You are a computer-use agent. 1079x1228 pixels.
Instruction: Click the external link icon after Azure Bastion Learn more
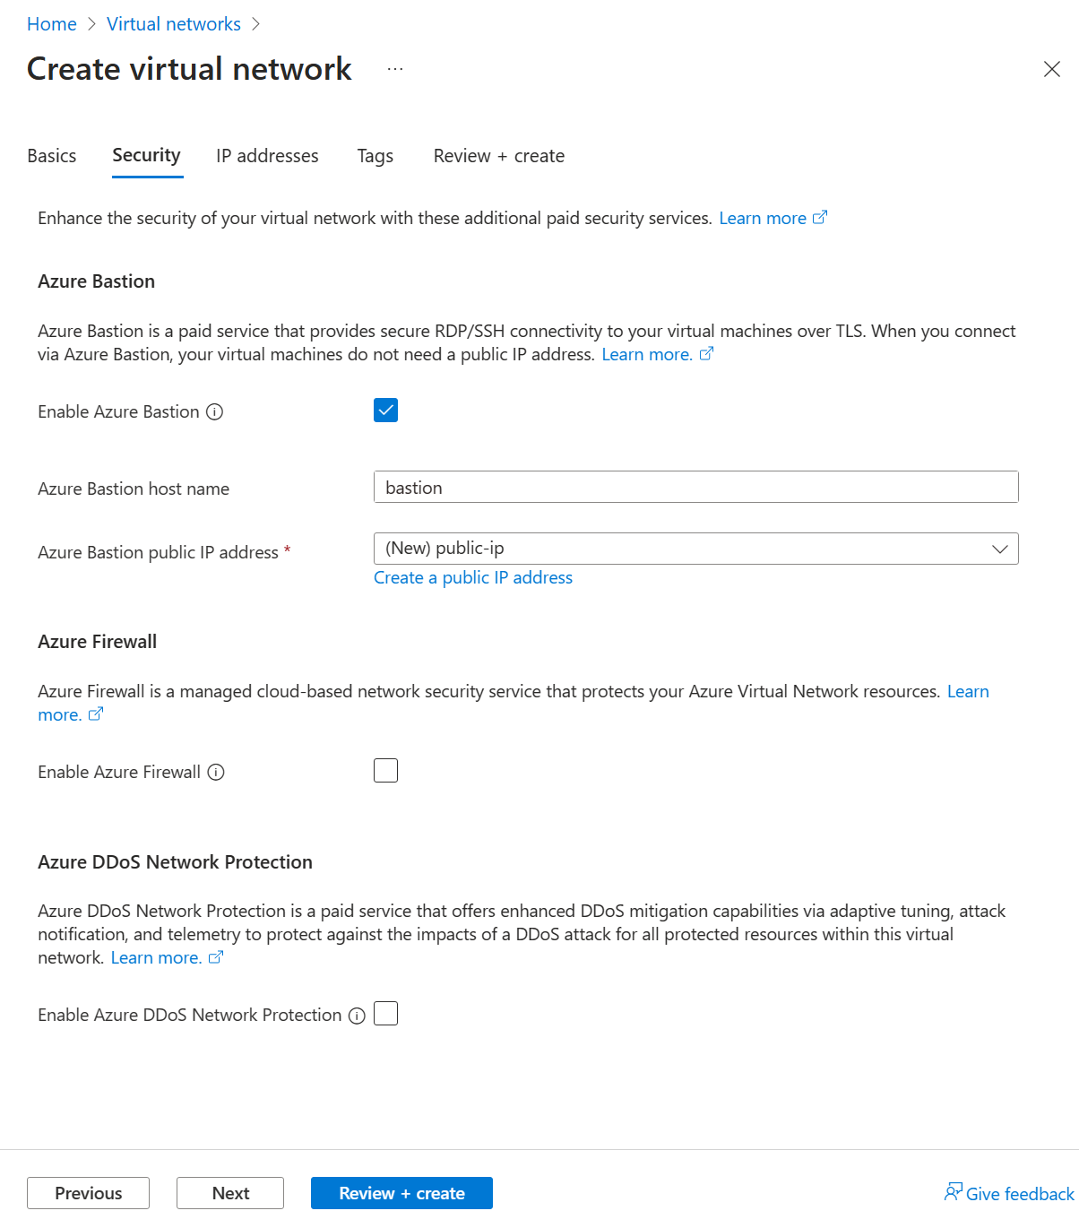pos(706,353)
